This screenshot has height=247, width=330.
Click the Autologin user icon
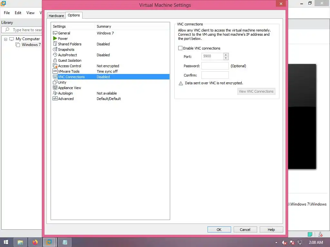pos(55,93)
